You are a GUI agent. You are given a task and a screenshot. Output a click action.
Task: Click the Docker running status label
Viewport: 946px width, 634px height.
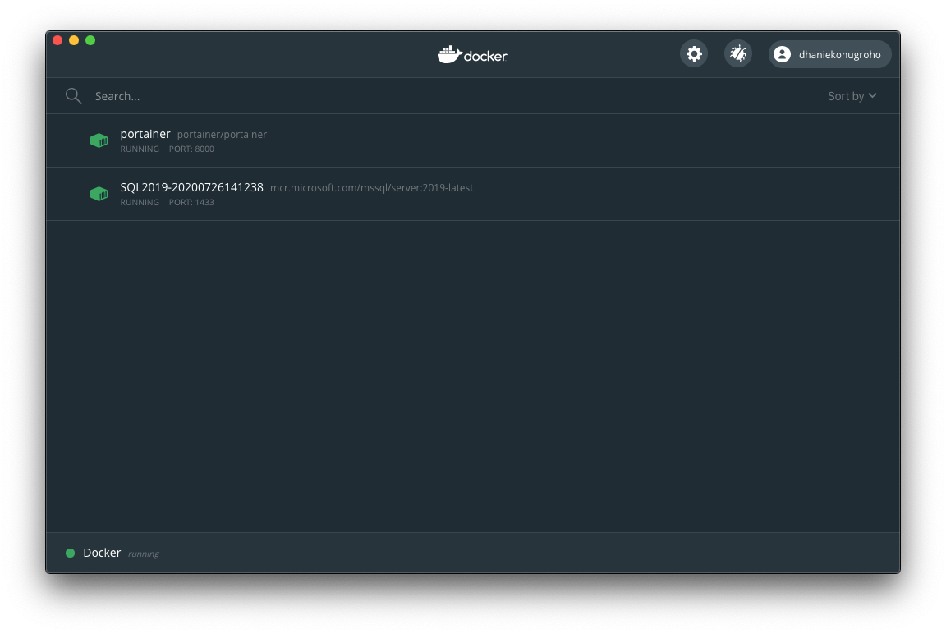[143, 554]
